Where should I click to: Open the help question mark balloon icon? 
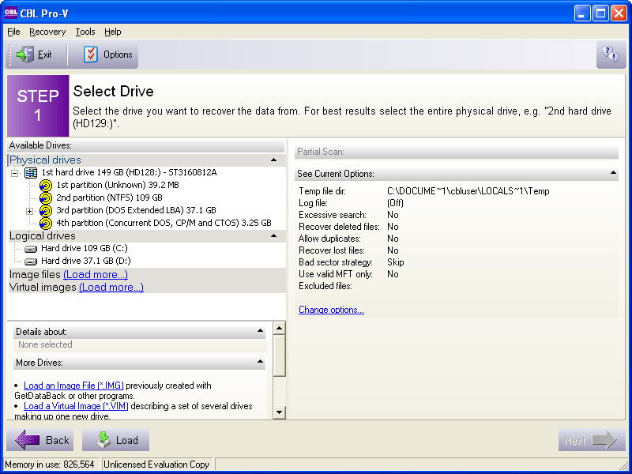pyautogui.click(x=610, y=54)
